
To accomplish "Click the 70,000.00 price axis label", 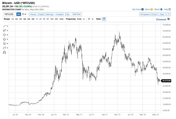I will 167,31.
